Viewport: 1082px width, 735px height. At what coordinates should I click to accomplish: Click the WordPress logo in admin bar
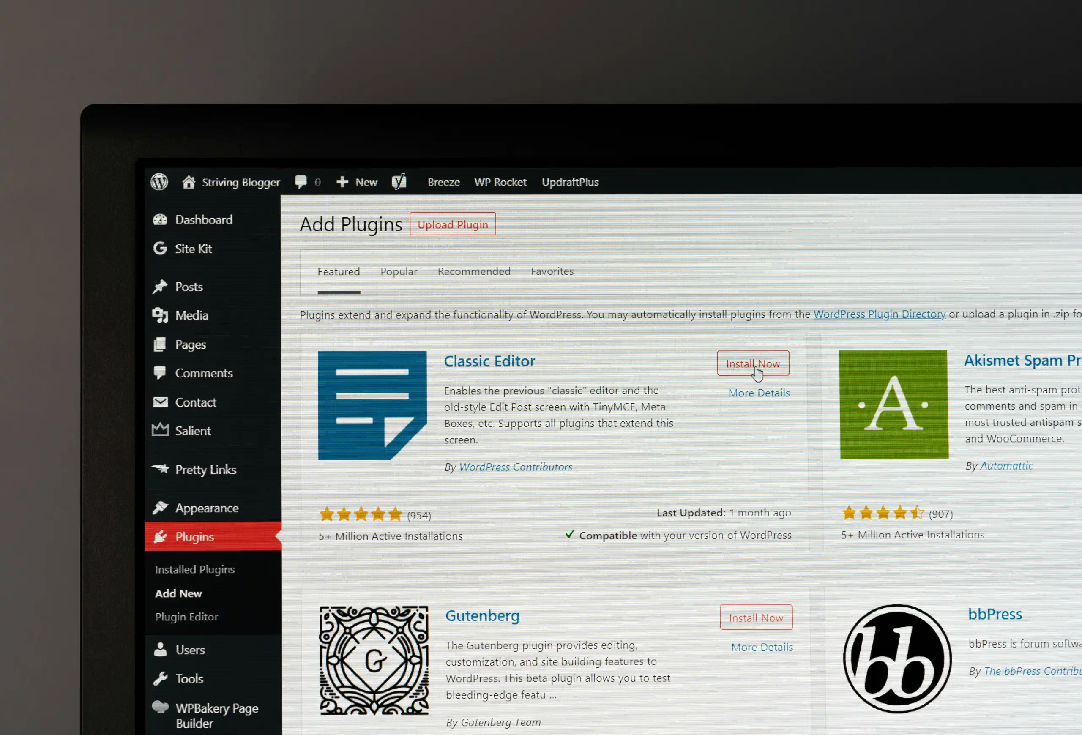(159, 182)
